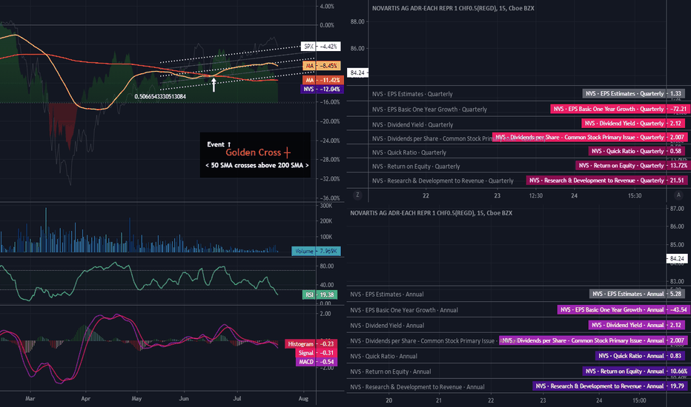Select the SPX -4.42% price label
Screen dimensions: 691x407
320,46
